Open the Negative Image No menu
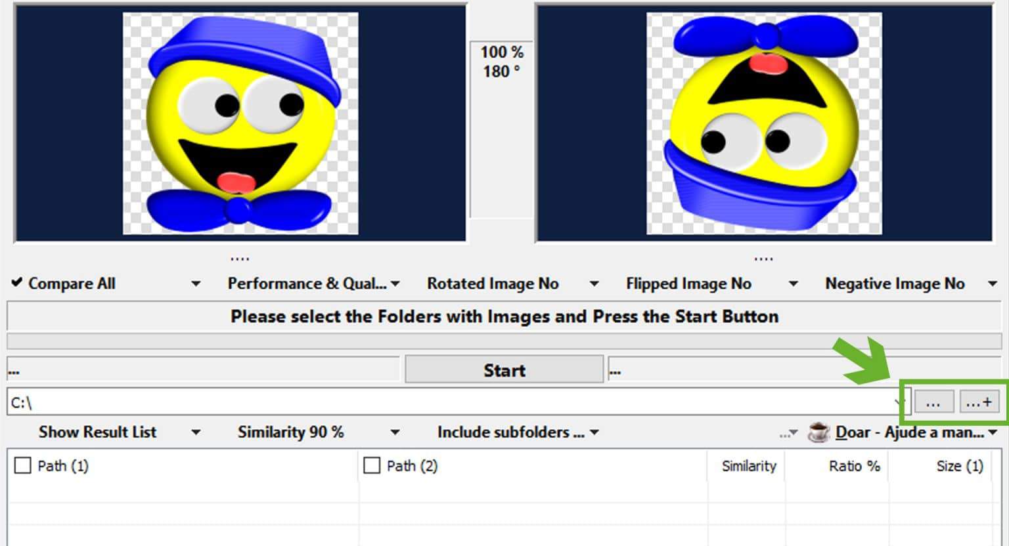 [910, 283]
